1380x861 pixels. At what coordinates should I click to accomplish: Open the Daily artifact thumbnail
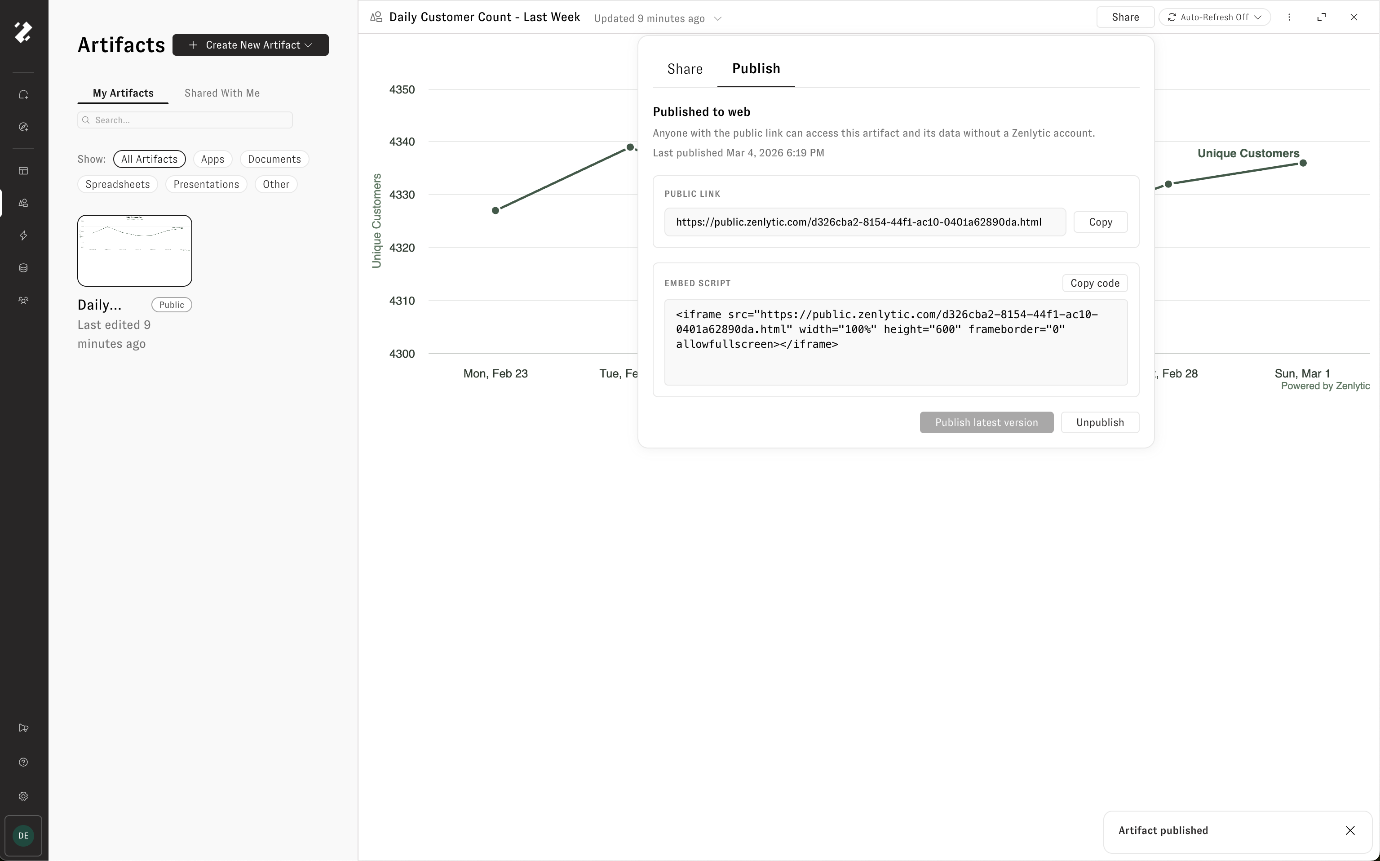click(x=135, y=251)
